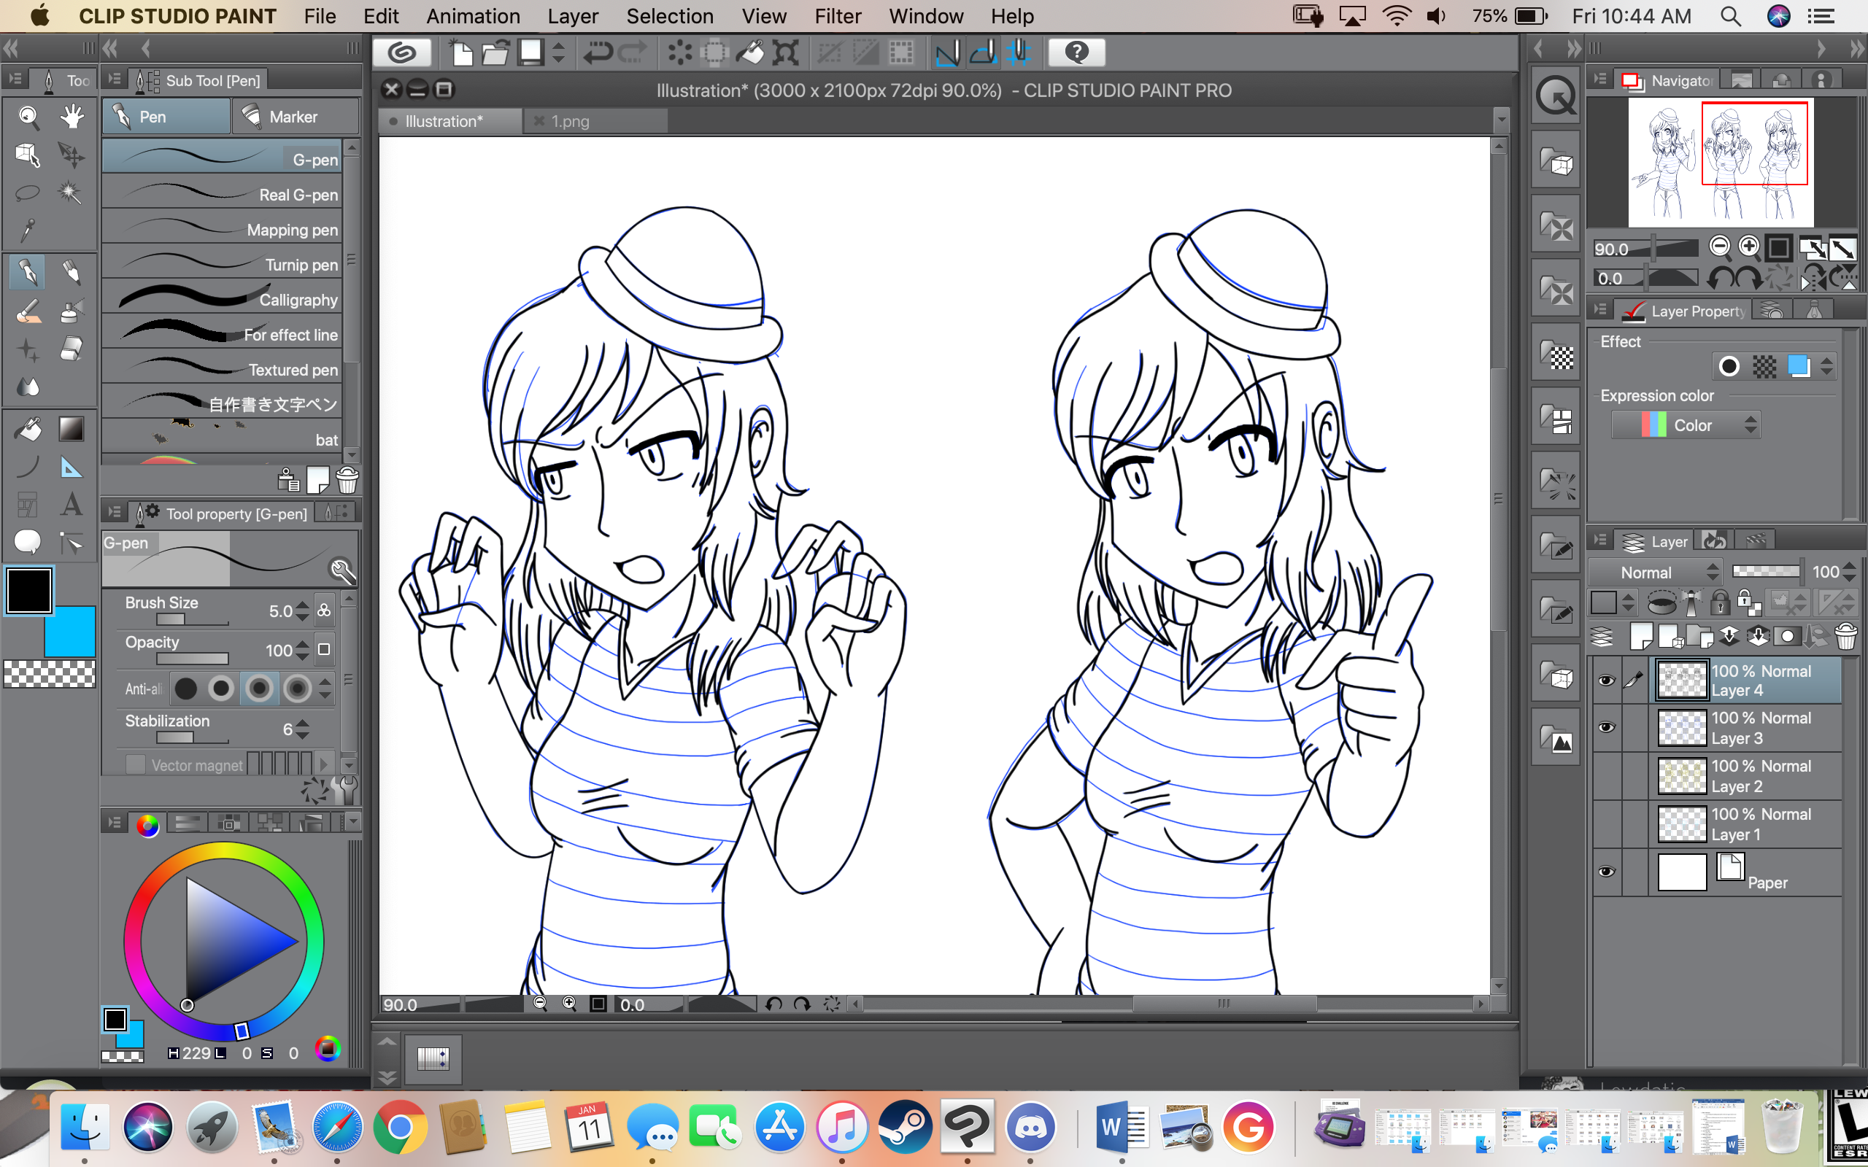Open the Animation menu
The image size is (1868, 1167).
473,16
